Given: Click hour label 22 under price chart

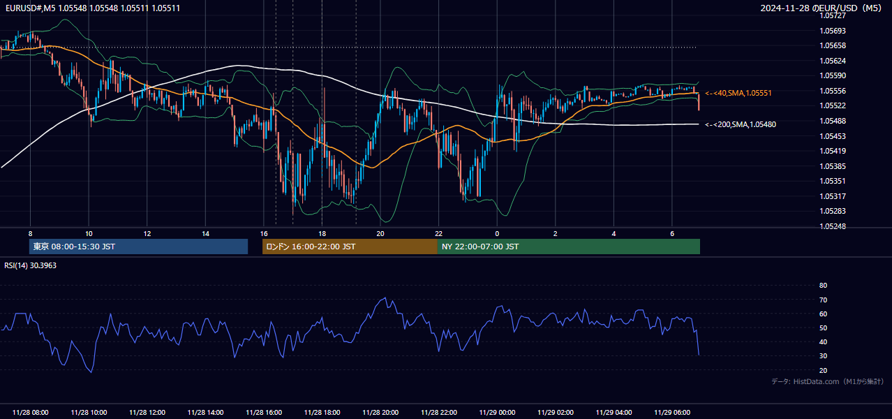Looking at the screenshot, I should 438,233.
